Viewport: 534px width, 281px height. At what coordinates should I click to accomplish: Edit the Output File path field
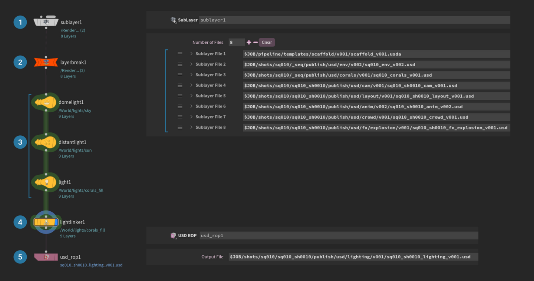[353, 257]
